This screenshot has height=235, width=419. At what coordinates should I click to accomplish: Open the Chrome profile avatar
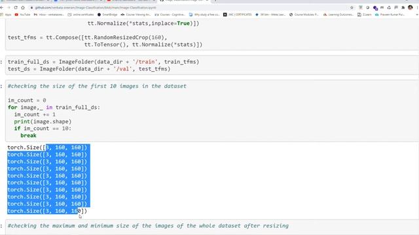410,7
